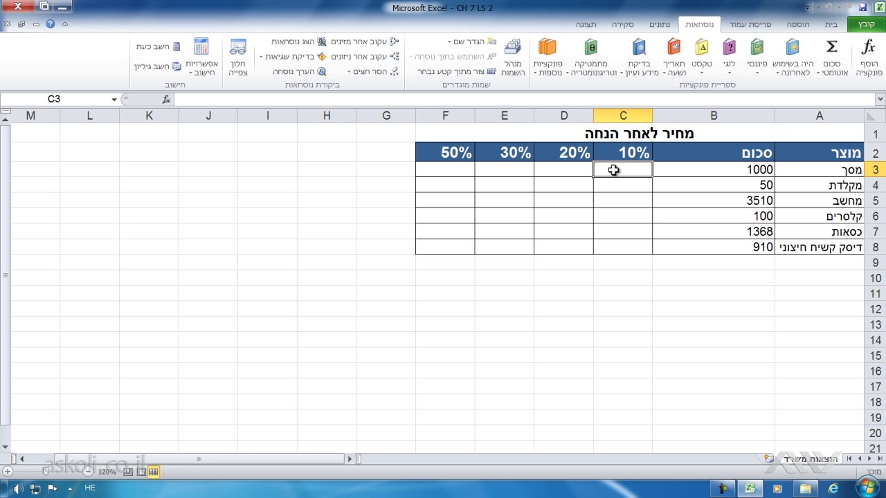
Task: Open the Lookup & Reference (בדיקת מידע ועיון) dropdown
Action: click(x=639, y=57)
